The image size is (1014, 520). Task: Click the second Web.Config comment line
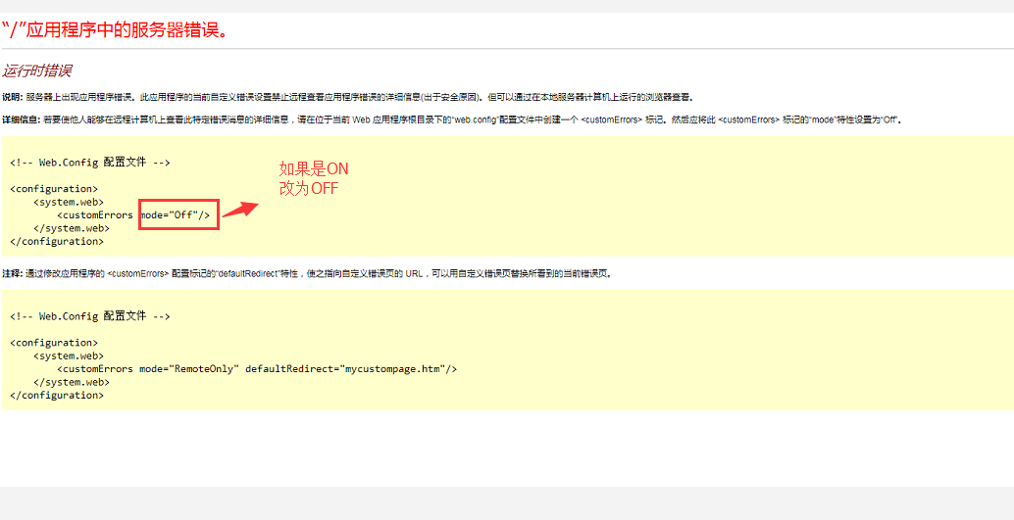(x=90, y=316)
